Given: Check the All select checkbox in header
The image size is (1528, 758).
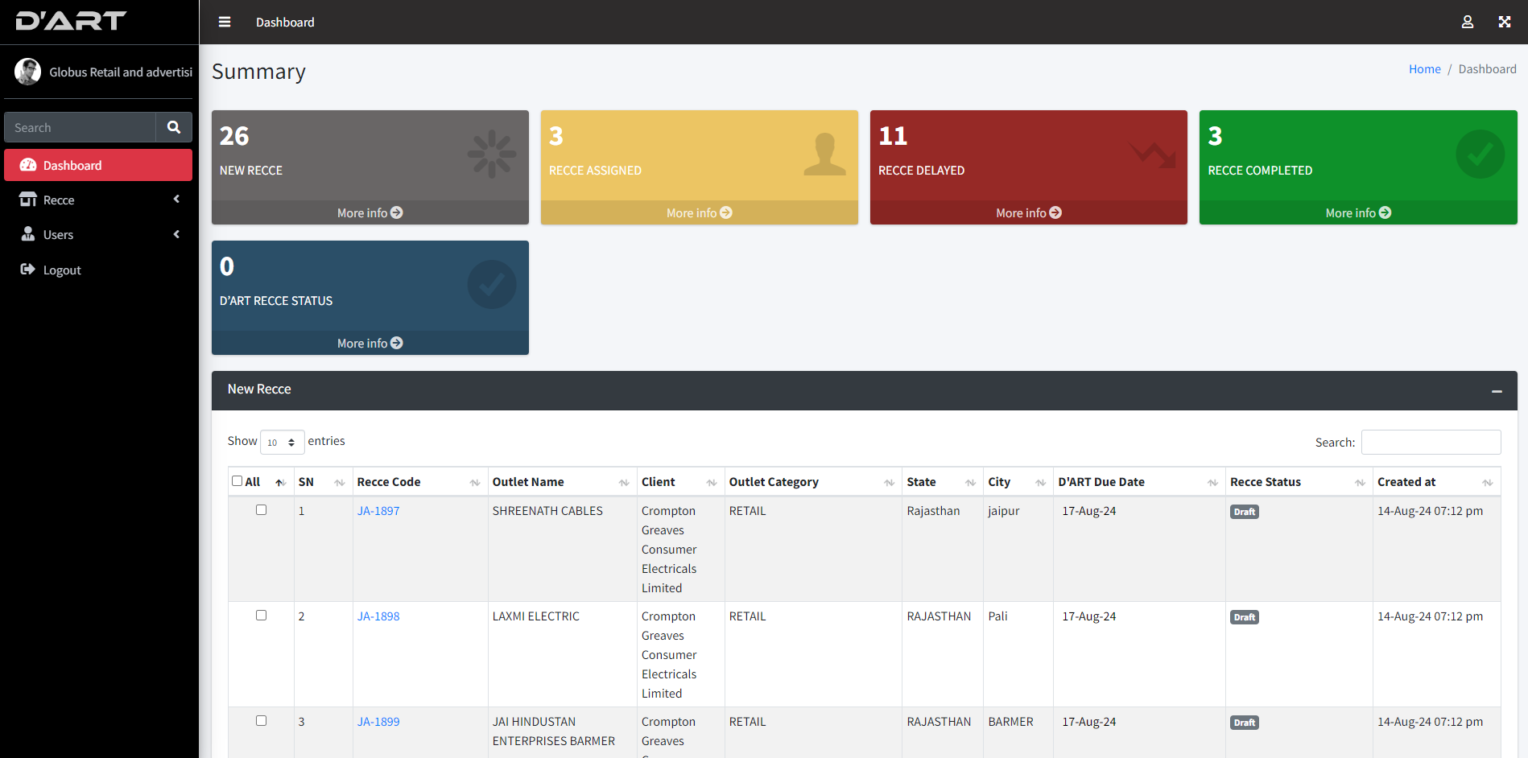Looking at the screenshot, I should pos(237,481).
